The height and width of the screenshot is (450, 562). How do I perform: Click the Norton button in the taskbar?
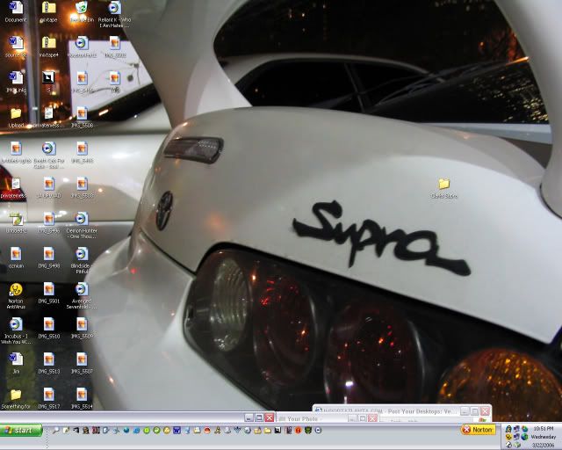pyautogui.click(x=478, y=430)
